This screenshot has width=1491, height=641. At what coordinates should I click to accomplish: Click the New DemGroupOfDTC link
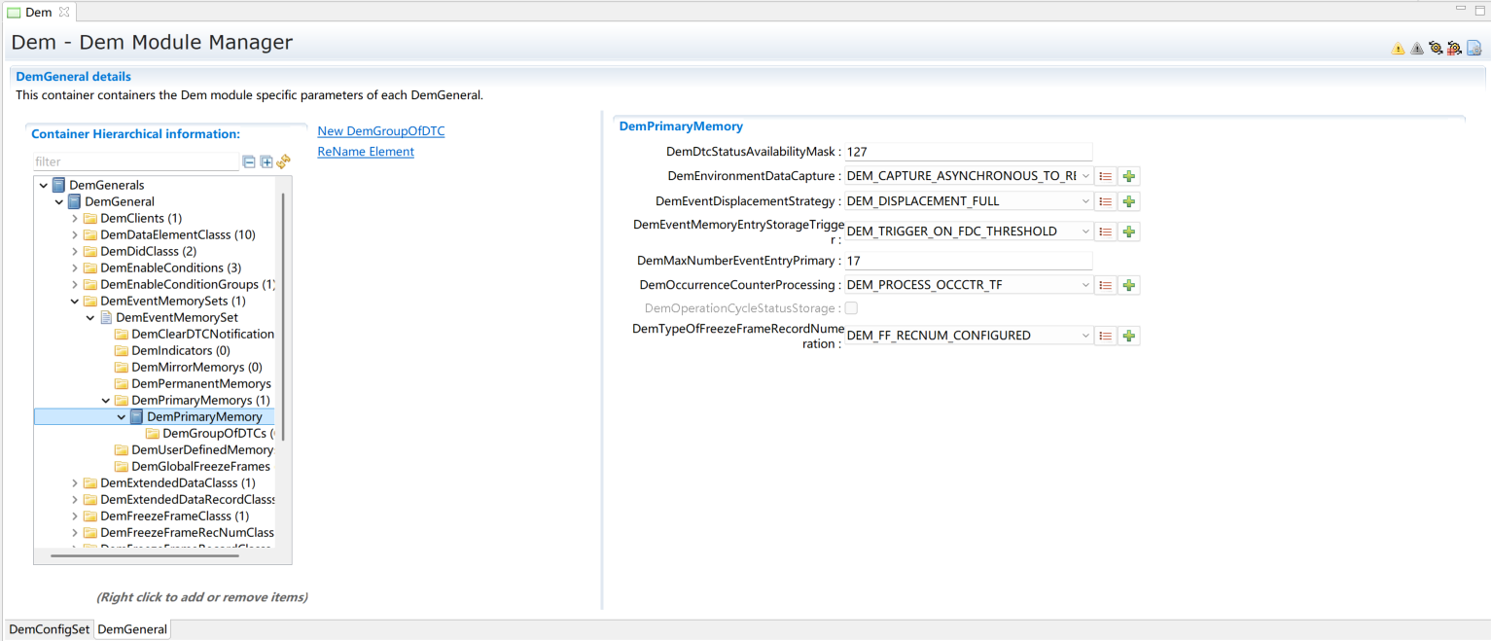pyautogui.click(x=380, y=131)
